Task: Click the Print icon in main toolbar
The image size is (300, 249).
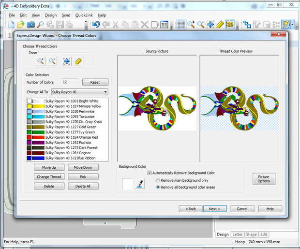Action: (70, 25)
